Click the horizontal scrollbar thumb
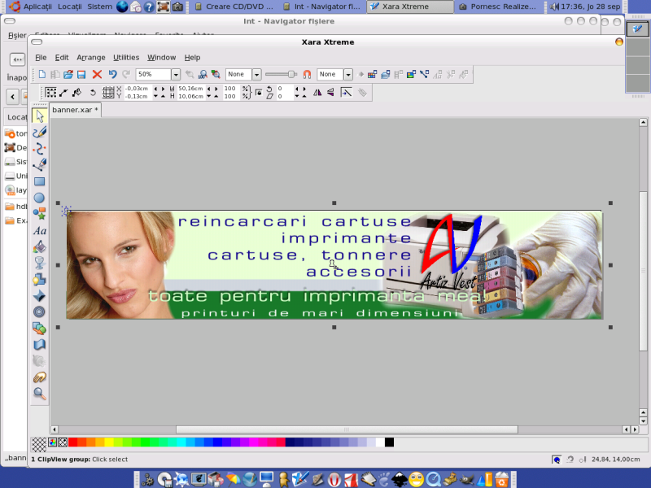The height and width of the screenshot is (488, 651). click(x=347, y=429)
